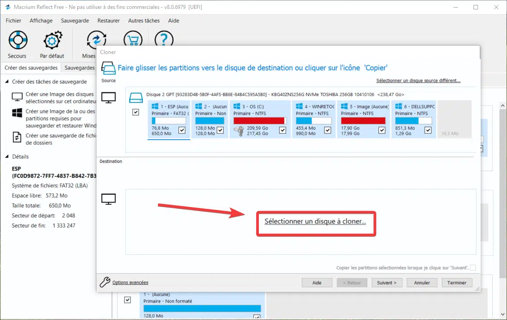Uncheck the OS (C:) partition checkbox
Screen dimensions: 507x320
(x=283, y=130)
